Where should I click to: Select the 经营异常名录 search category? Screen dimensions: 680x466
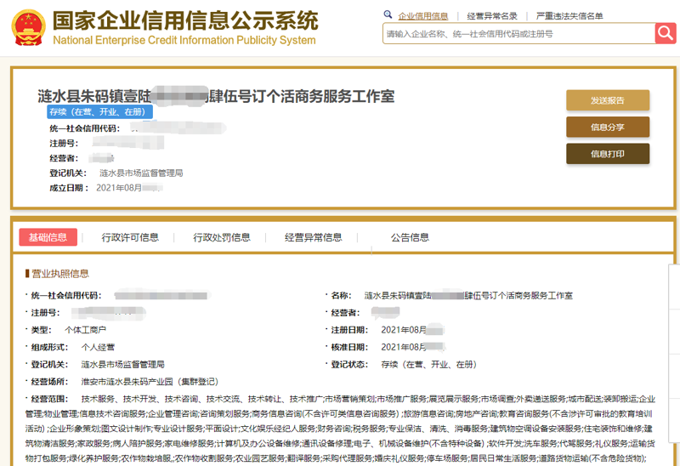492,16
